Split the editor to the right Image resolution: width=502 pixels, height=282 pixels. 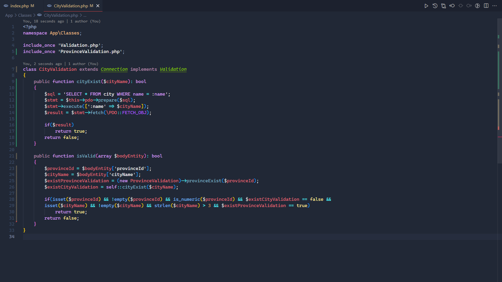(x=486, y=6)
